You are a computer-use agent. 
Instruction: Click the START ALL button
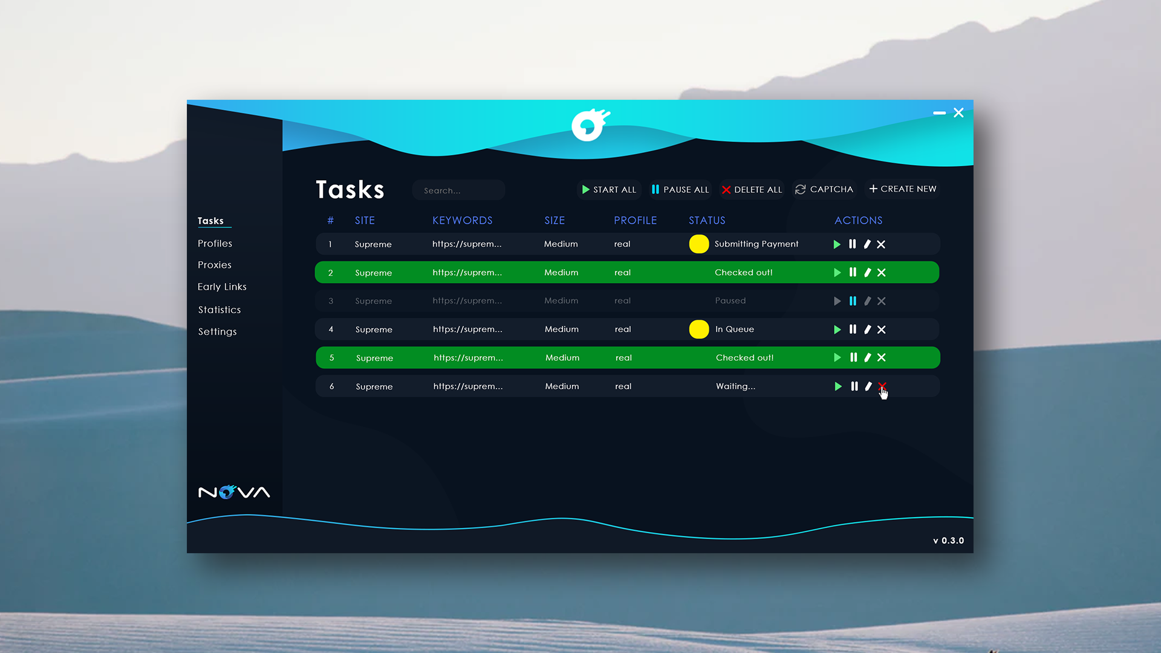pyautogui.click(x=609, y=190)
